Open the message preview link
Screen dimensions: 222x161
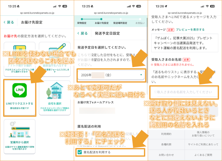tap(190, 30)
